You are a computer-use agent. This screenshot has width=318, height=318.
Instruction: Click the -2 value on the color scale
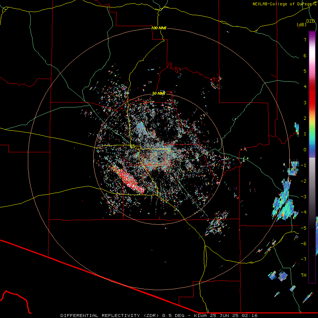[x=304, y=181]
